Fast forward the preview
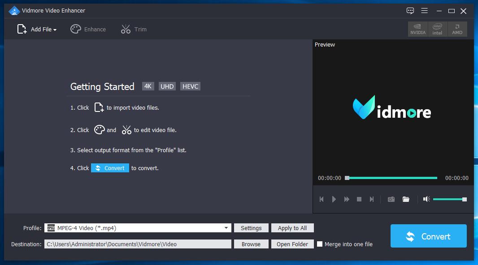478x265 pixels. [347, 199]
